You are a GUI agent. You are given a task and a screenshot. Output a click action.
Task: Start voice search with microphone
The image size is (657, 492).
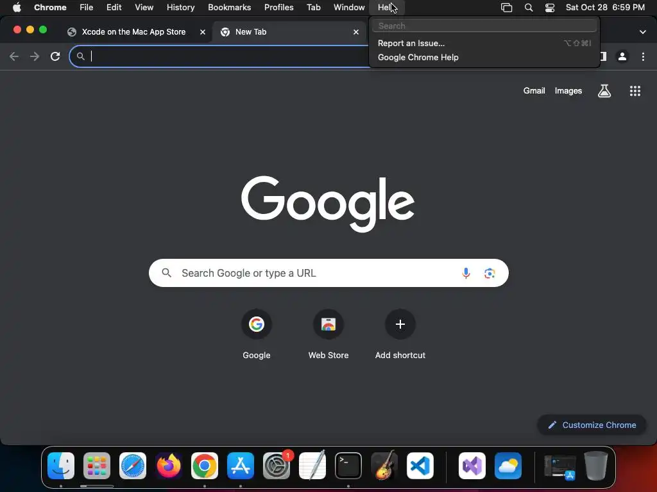pyautogui.click(x=466, y=273)
